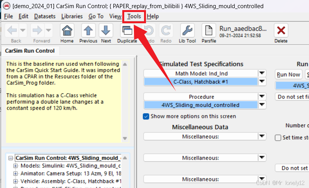Open the Lib Tool wrench icon
This screenshot has height=188, width=309.
(x=187, y=30)
